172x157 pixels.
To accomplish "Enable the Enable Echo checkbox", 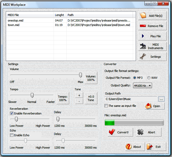I will click(x=12, y=135).
